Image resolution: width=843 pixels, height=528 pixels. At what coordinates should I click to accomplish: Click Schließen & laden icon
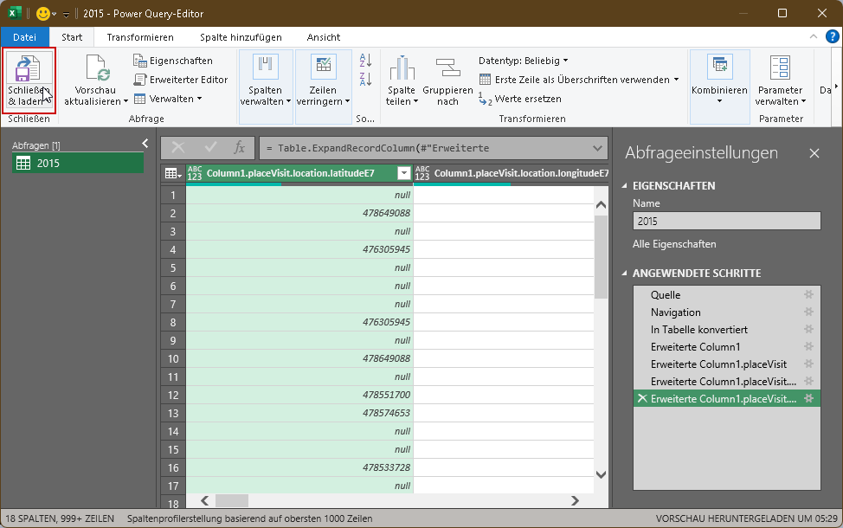tap(29, 69)
